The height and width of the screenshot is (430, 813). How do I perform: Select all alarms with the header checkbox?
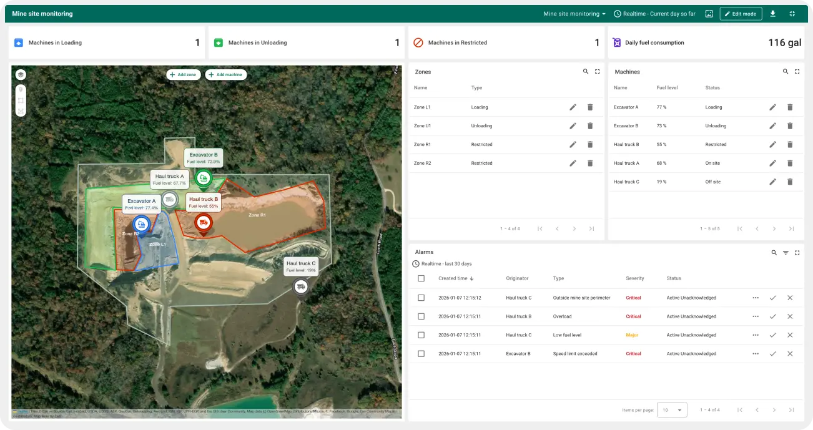pyautogui.click(x=421, y=278)
